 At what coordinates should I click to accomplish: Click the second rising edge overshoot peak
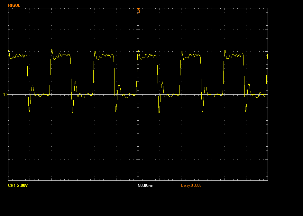pyautogui.click(x=95, y=51)
